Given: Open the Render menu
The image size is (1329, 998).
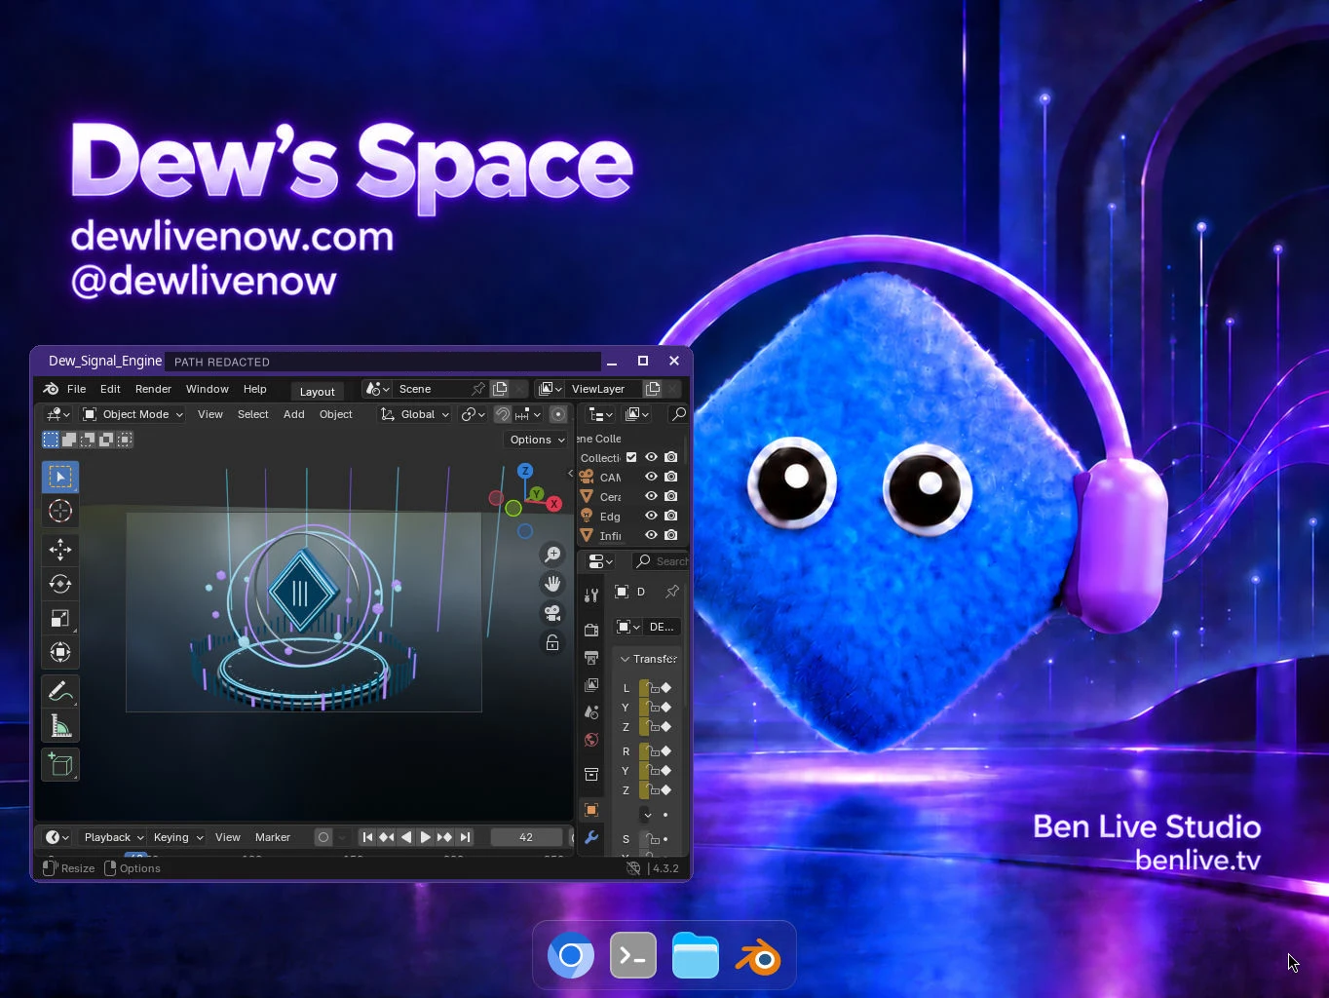Looking at the screenshot, I should pyautogui.click(x=153, y=389).
